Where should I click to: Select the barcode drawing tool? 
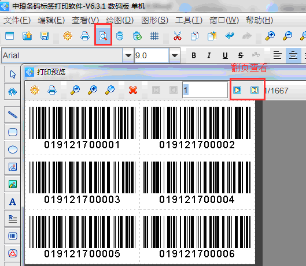pyautogui.click(x=13, y=236)
